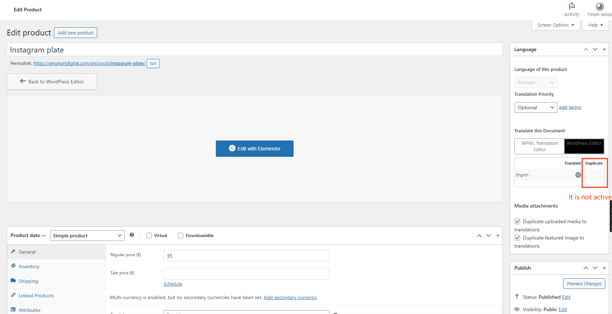Switch to WordPress Editor translation mode

[584, 146]
